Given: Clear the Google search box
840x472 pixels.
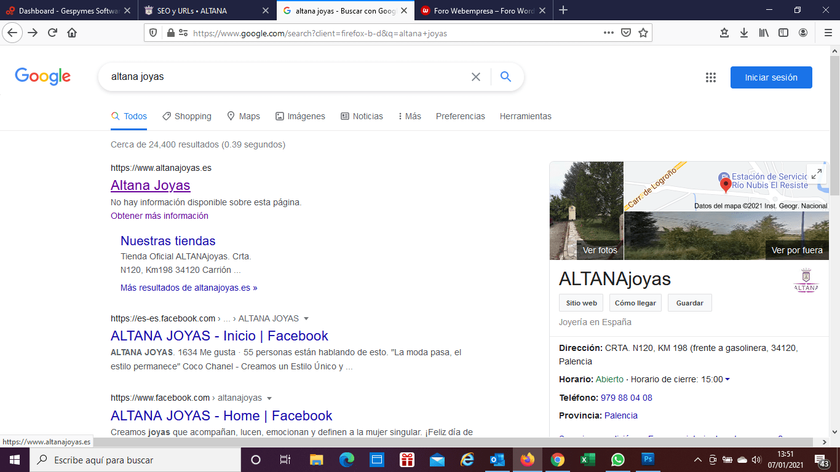Looking at the screenshot, I should [x=475, y=77].
